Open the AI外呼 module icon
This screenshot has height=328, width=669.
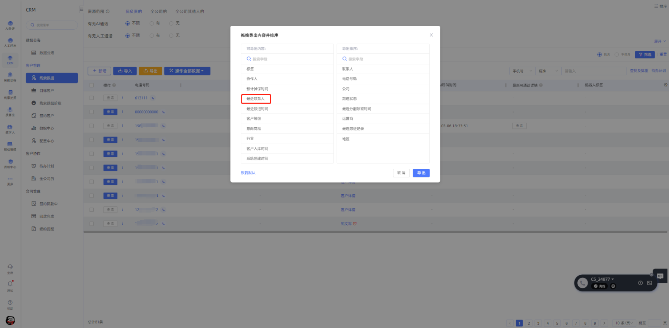coord(10,24)
